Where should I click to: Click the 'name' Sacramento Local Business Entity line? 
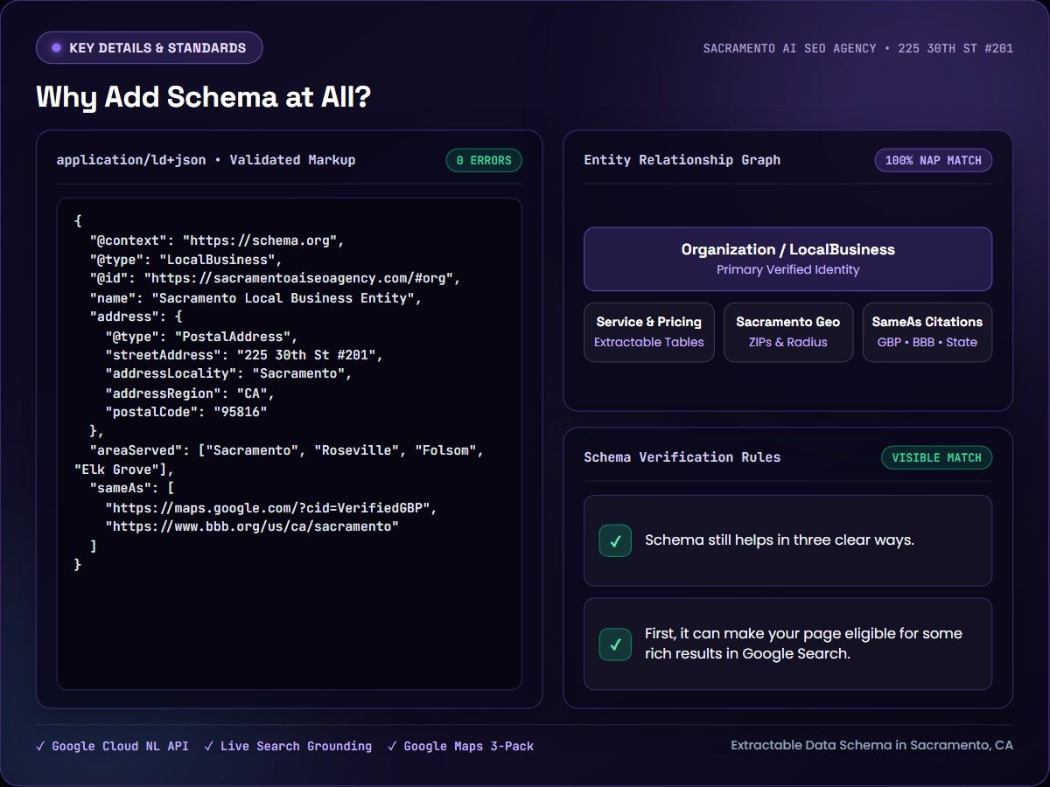pos(255,298)
